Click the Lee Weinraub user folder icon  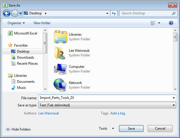tap(60, 53)
